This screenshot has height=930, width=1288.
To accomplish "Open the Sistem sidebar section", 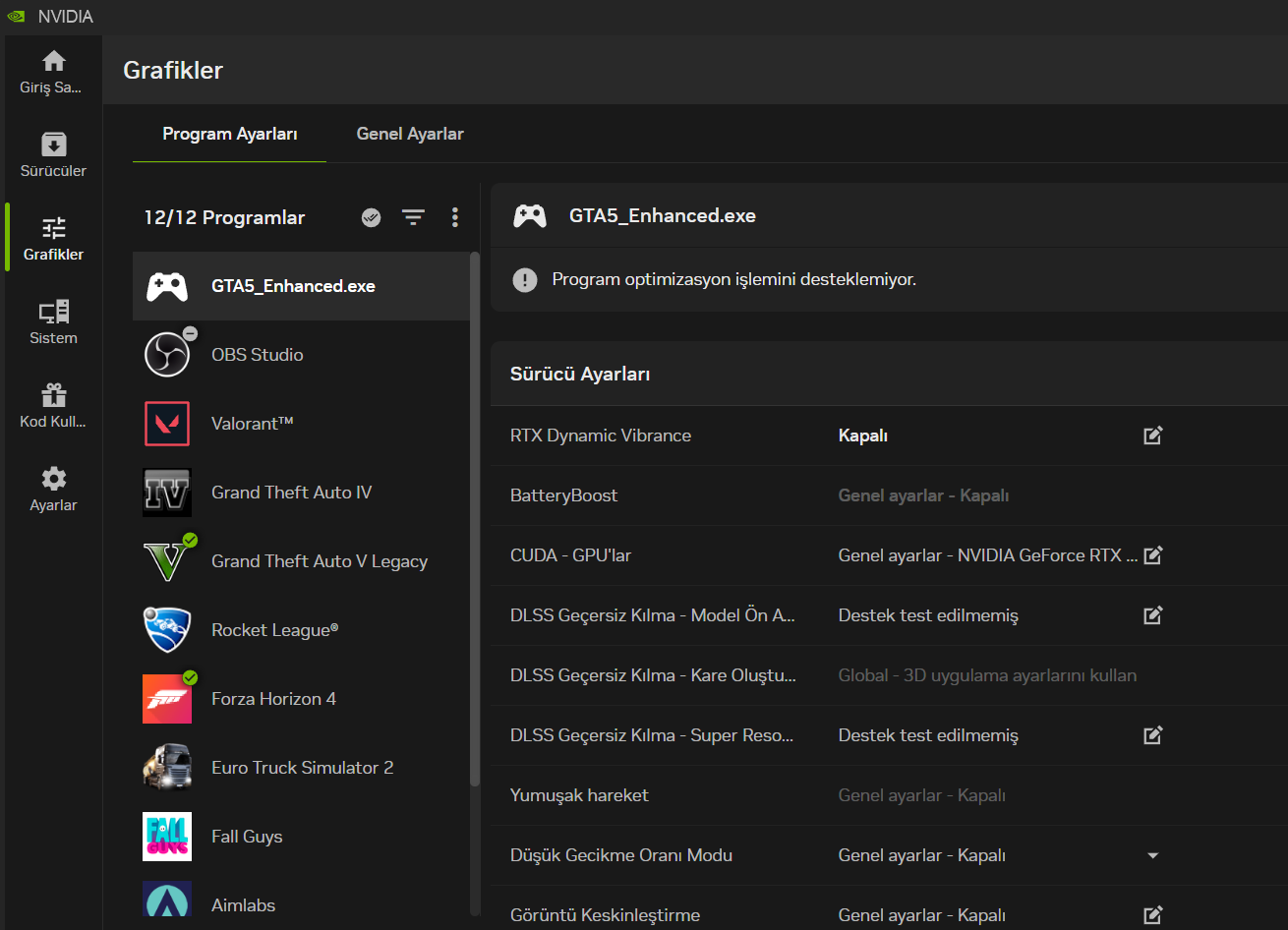I will point(53,322).
